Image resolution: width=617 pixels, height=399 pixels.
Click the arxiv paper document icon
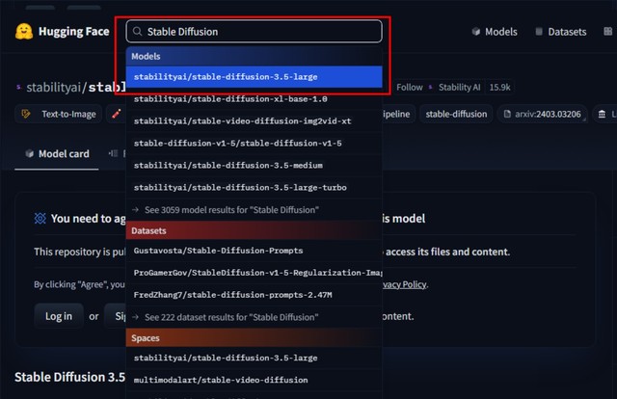click(x=507, y=114)
